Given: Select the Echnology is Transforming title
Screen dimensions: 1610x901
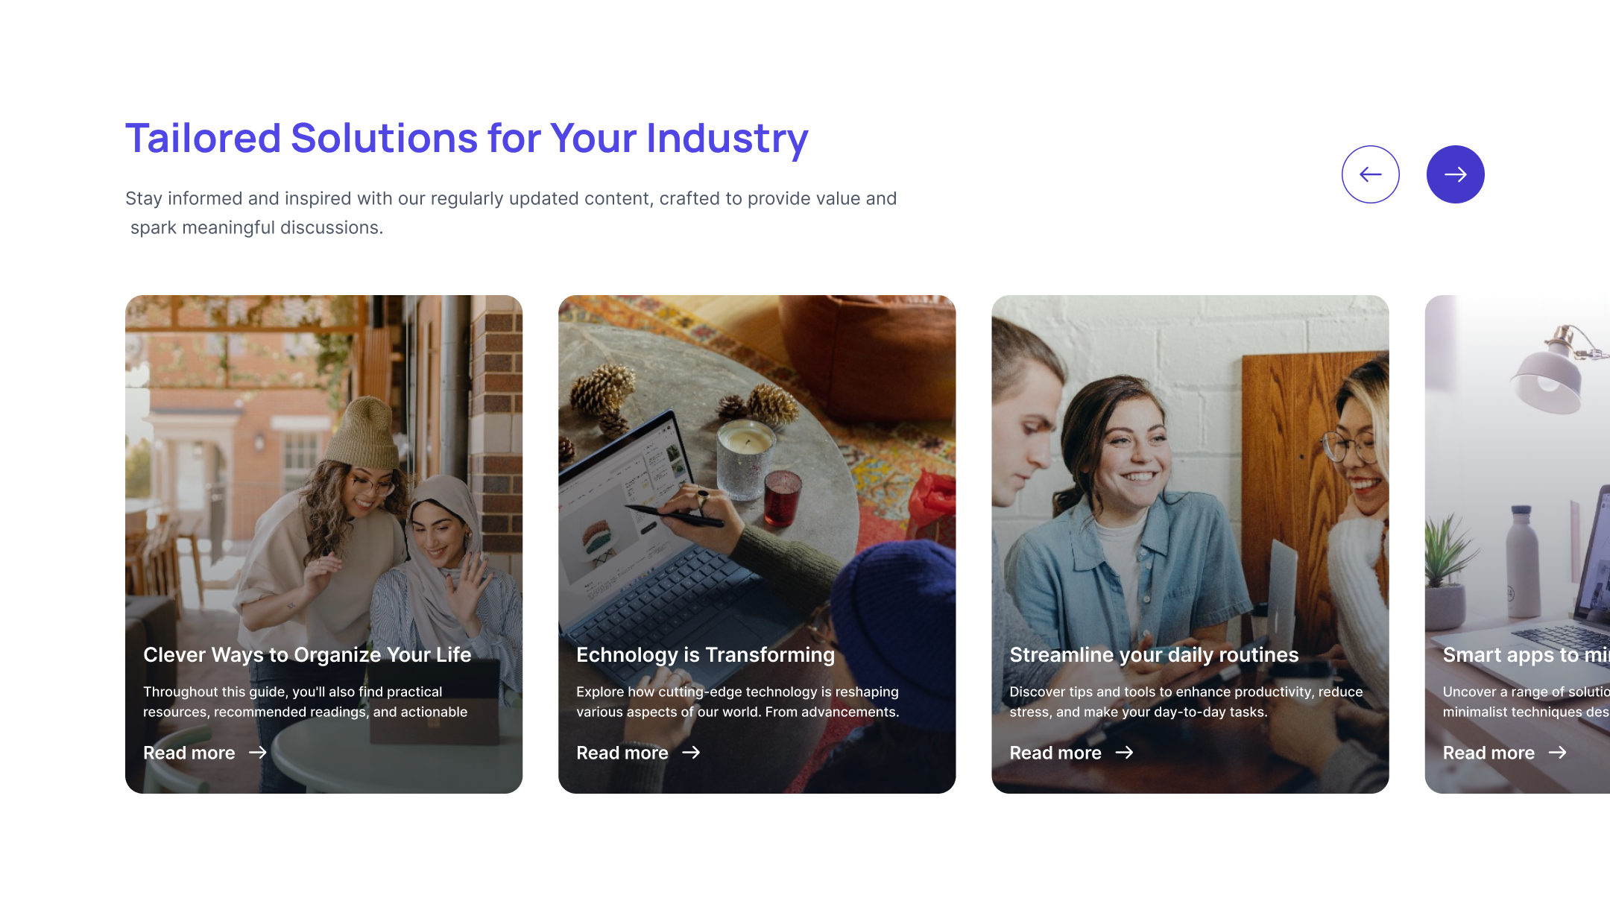Looking at the screenshot, I should click(x=705, y=654).
